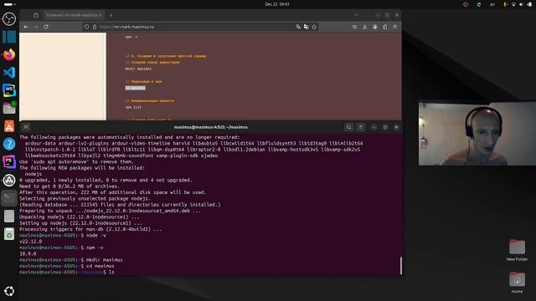Open the clock and calendar Dec 22
The height and width of the screenshot is (301, 536).
pos(277,4)
